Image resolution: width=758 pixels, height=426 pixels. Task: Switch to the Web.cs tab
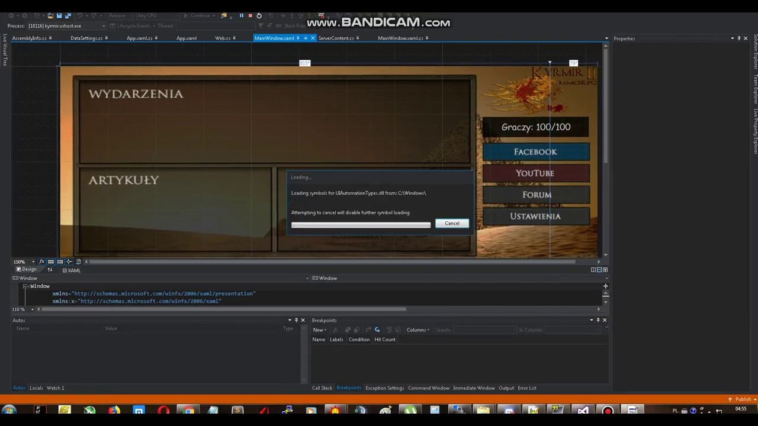point(223,38)
